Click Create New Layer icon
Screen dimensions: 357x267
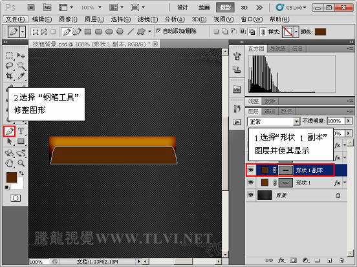pyautogui.click(x=329, y=260)
